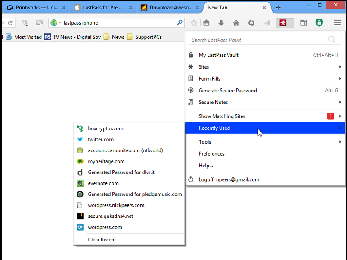
Task: Close the LastPass for Pre... tab
Action: (x=130, y=8)
